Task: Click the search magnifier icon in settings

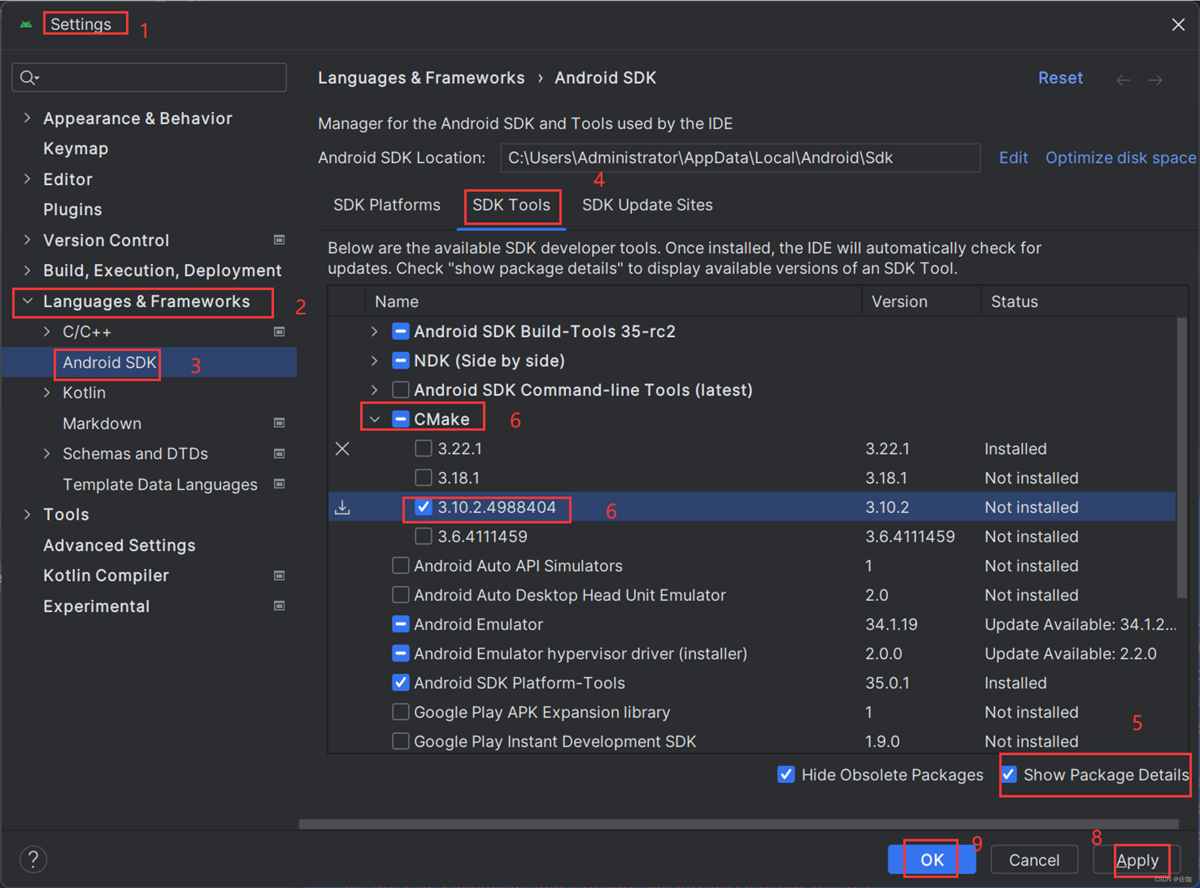Action: (27, 78)
